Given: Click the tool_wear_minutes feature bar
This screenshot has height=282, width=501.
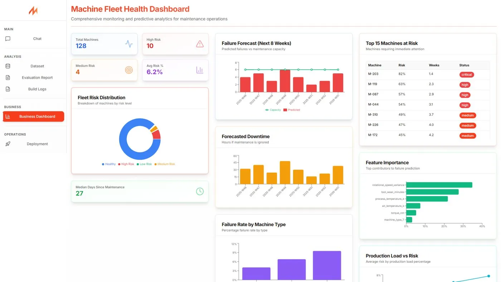Looking at the screenshot, I should pos(432,192).
